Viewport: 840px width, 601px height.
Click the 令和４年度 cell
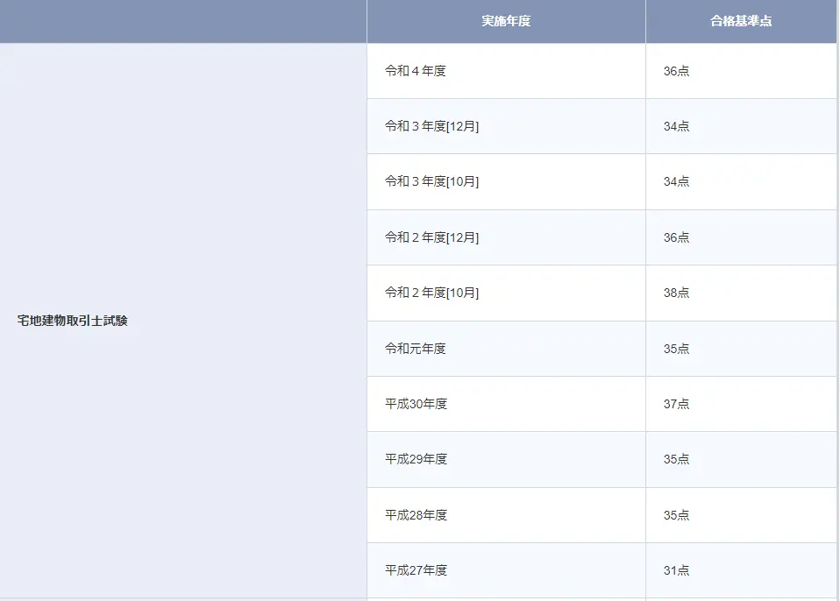pos(506,71)
